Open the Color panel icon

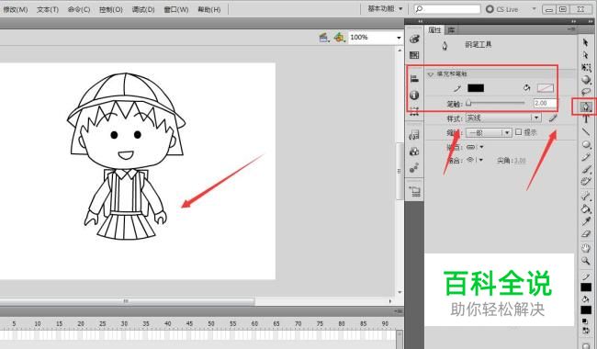[x=414, y=39]
